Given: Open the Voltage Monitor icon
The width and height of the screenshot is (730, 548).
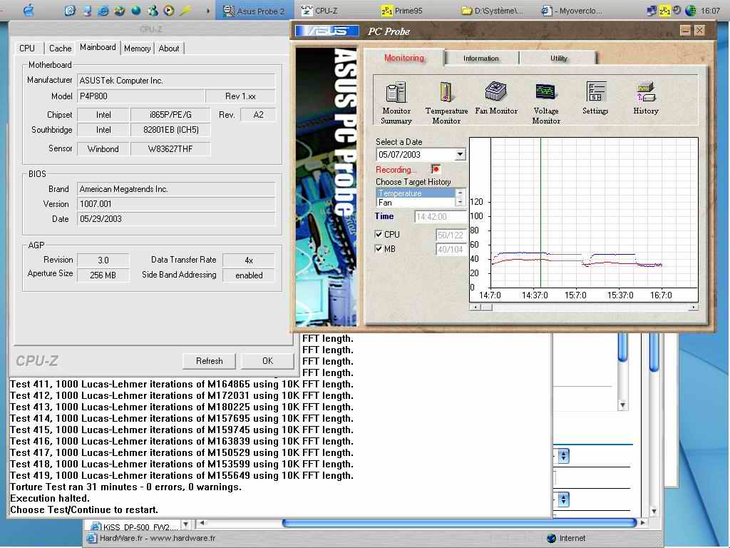Looking at the screenshot, I should (x=546, y=93).
